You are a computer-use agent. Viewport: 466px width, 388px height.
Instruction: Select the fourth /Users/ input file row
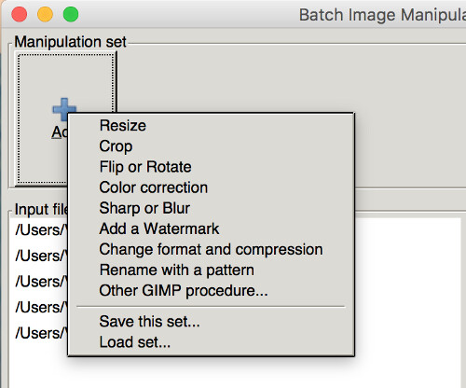39,308
